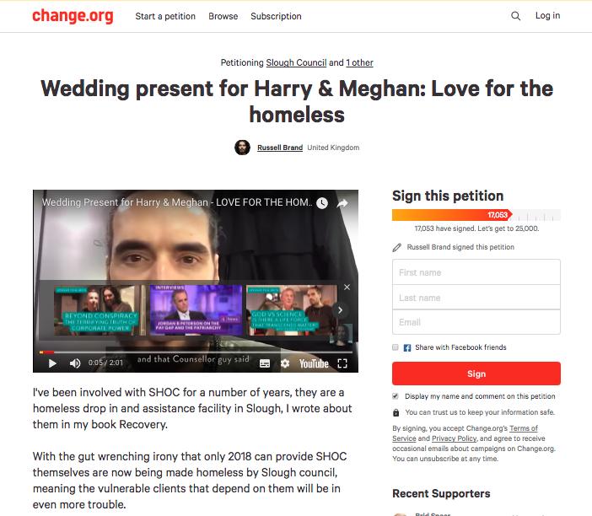The height and width of the screenshot is (516, 592).
Task: Play the video with the play button
Action: [x=52, y=363]
